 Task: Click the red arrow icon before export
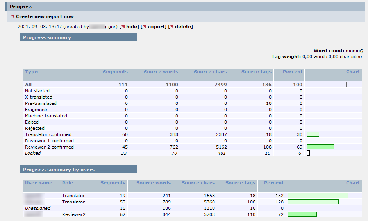145,27
